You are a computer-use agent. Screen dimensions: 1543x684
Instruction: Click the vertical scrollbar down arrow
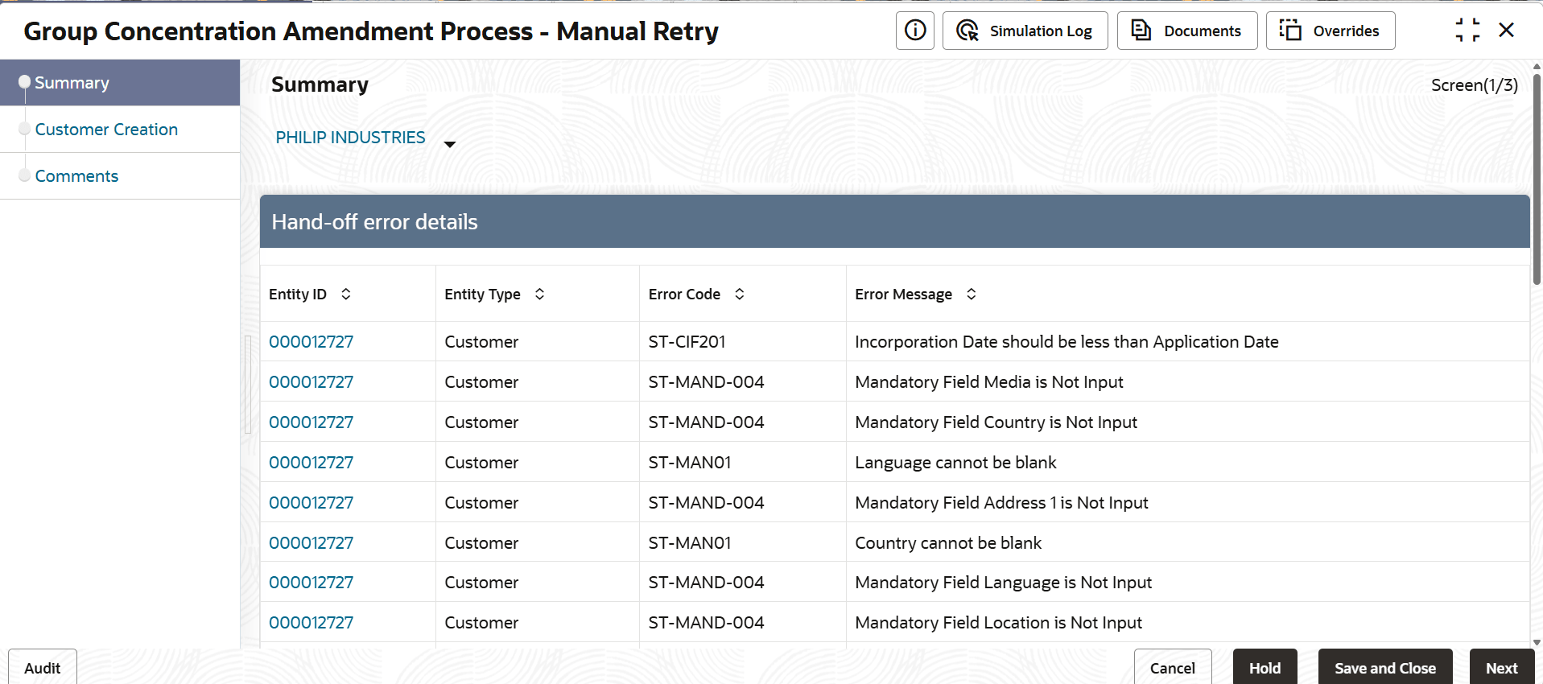point(1537,642)
